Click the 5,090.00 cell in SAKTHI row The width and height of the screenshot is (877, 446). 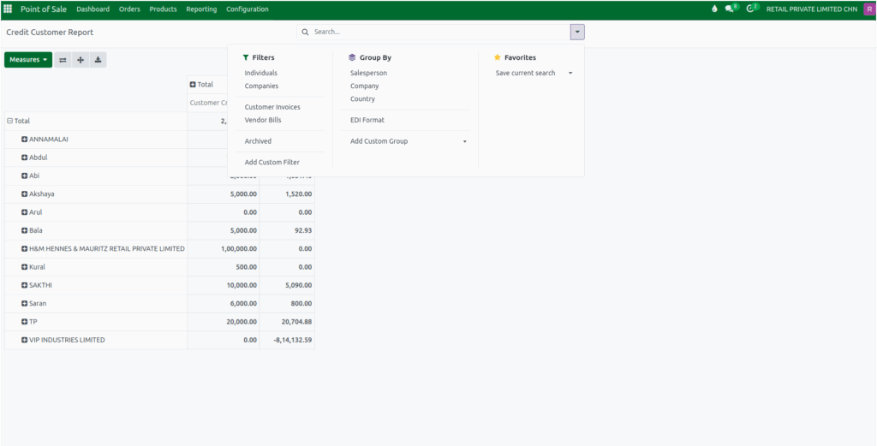click(287, 285)
